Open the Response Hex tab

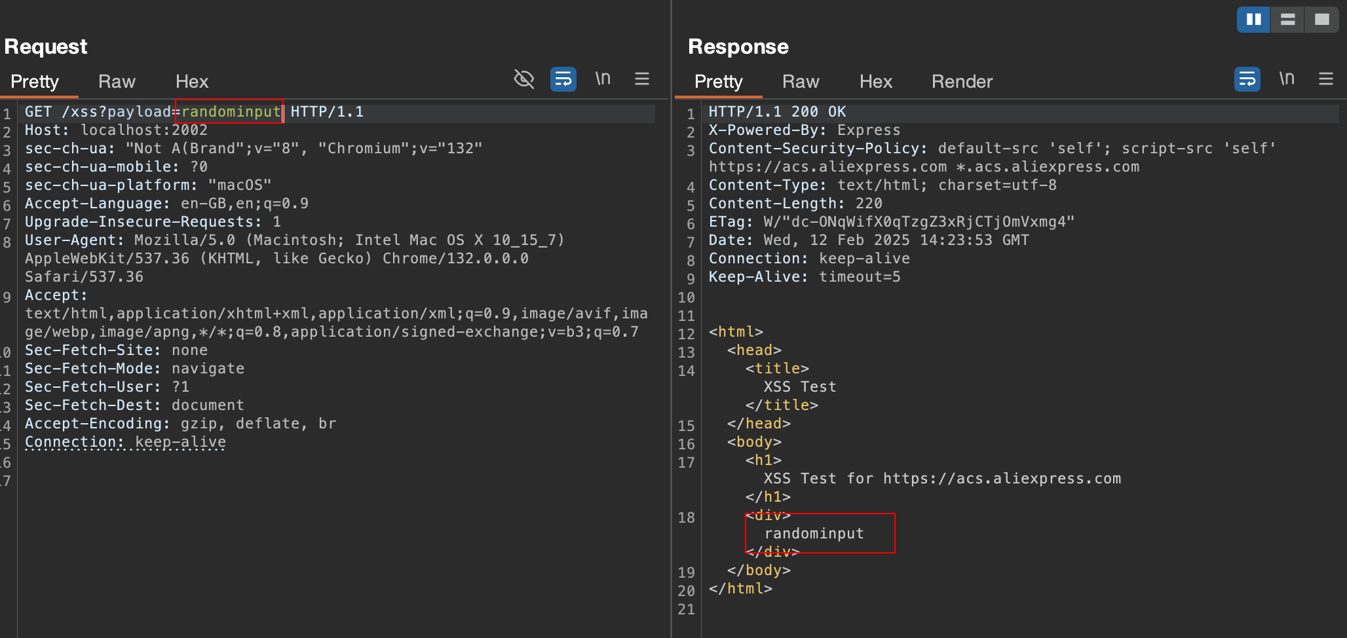[x=875, y=82]
